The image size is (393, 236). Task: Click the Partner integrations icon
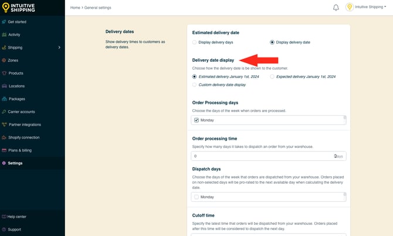[4, 124]
